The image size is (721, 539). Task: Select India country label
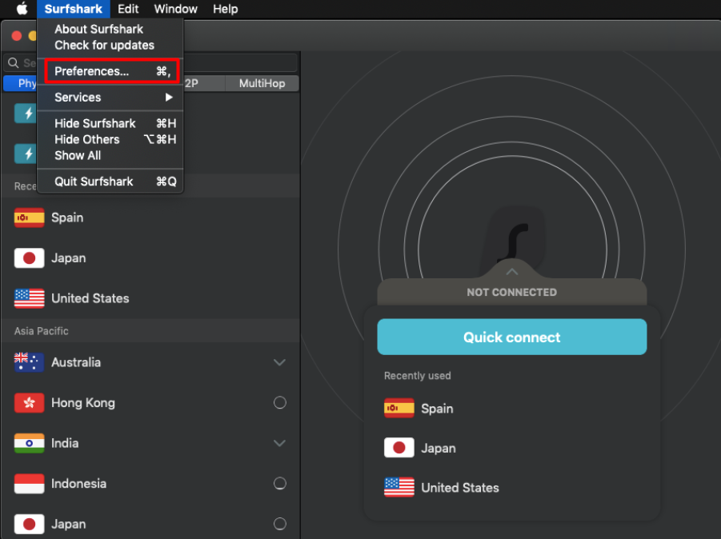pyautogui.click(x=65, y=443)
